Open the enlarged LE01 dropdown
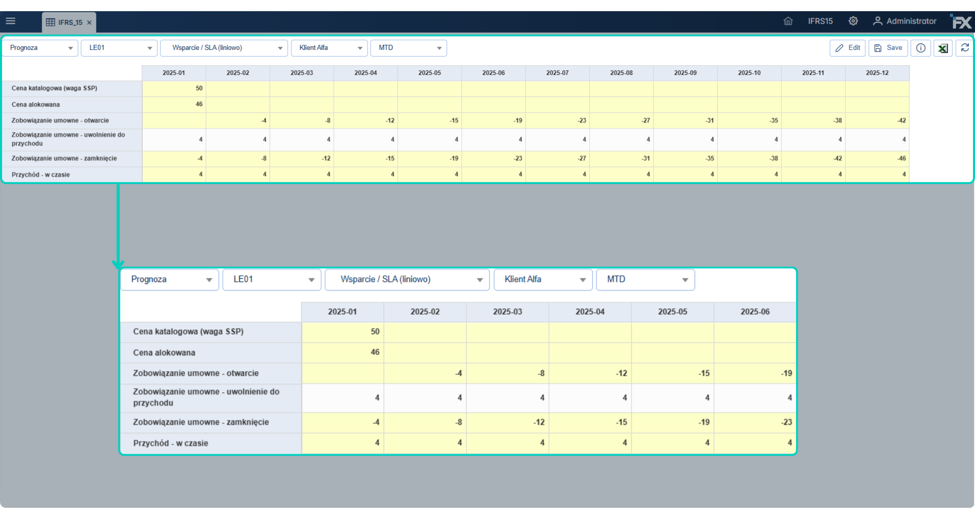The height and width of the screenshot is (519, 975). coord(272,280)
